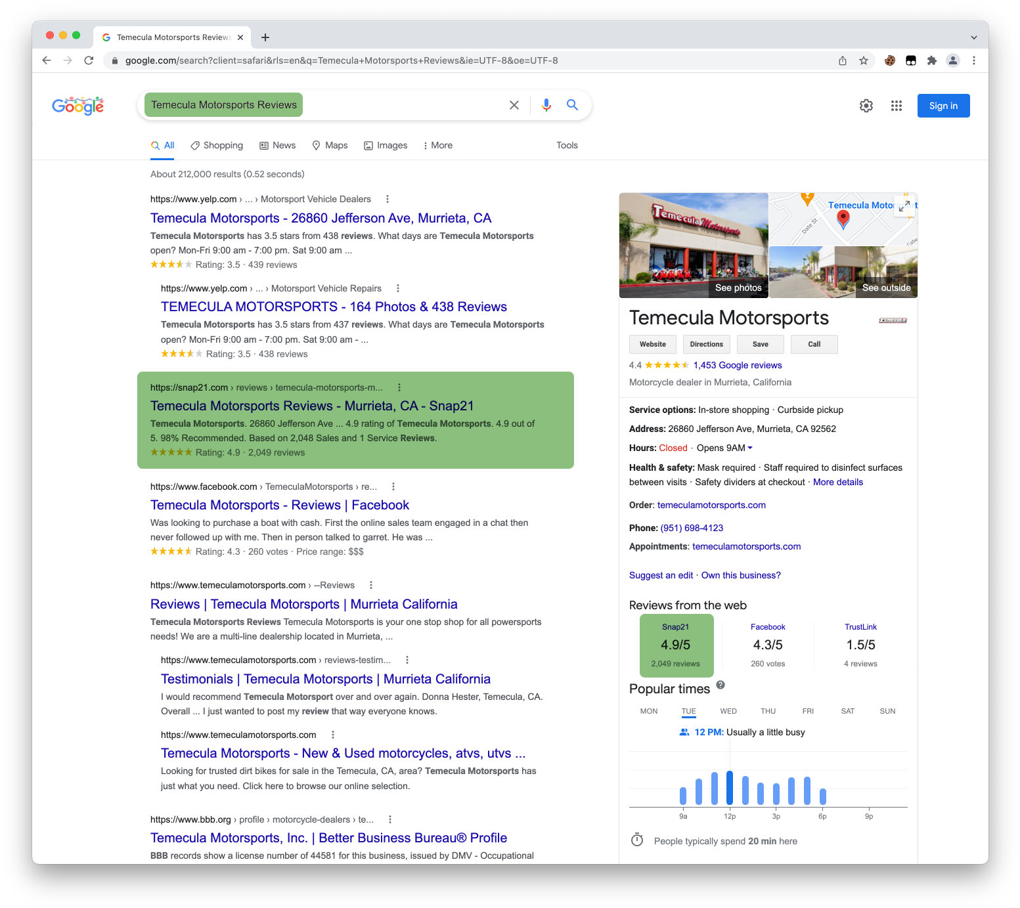
Task: Open options for first Yelp result
Action: coord(388,199)
